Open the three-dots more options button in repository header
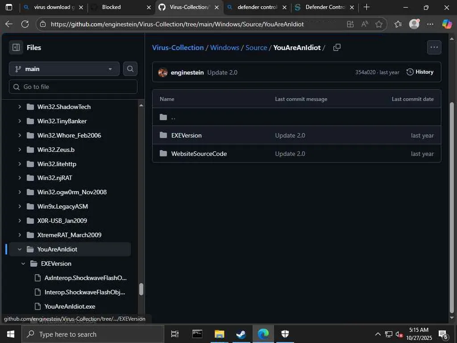 [x=434, y=47]
